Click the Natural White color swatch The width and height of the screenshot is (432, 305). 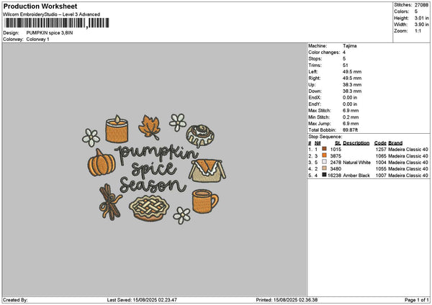pyautogui.click(x=324, y=162)
